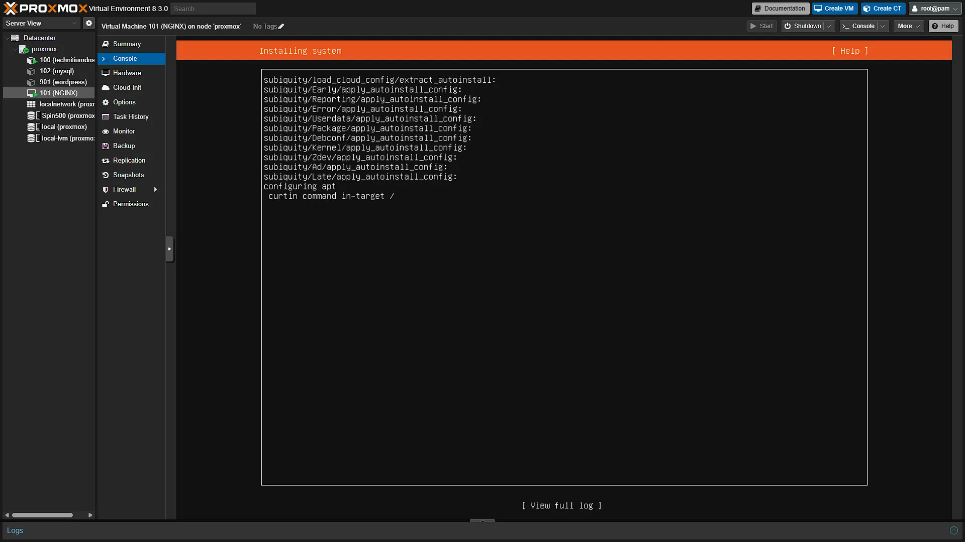This screenshot has height=542, width=965.
Task: Select VM 100 (technitiumdns) in tree
Action: (60, 60)
